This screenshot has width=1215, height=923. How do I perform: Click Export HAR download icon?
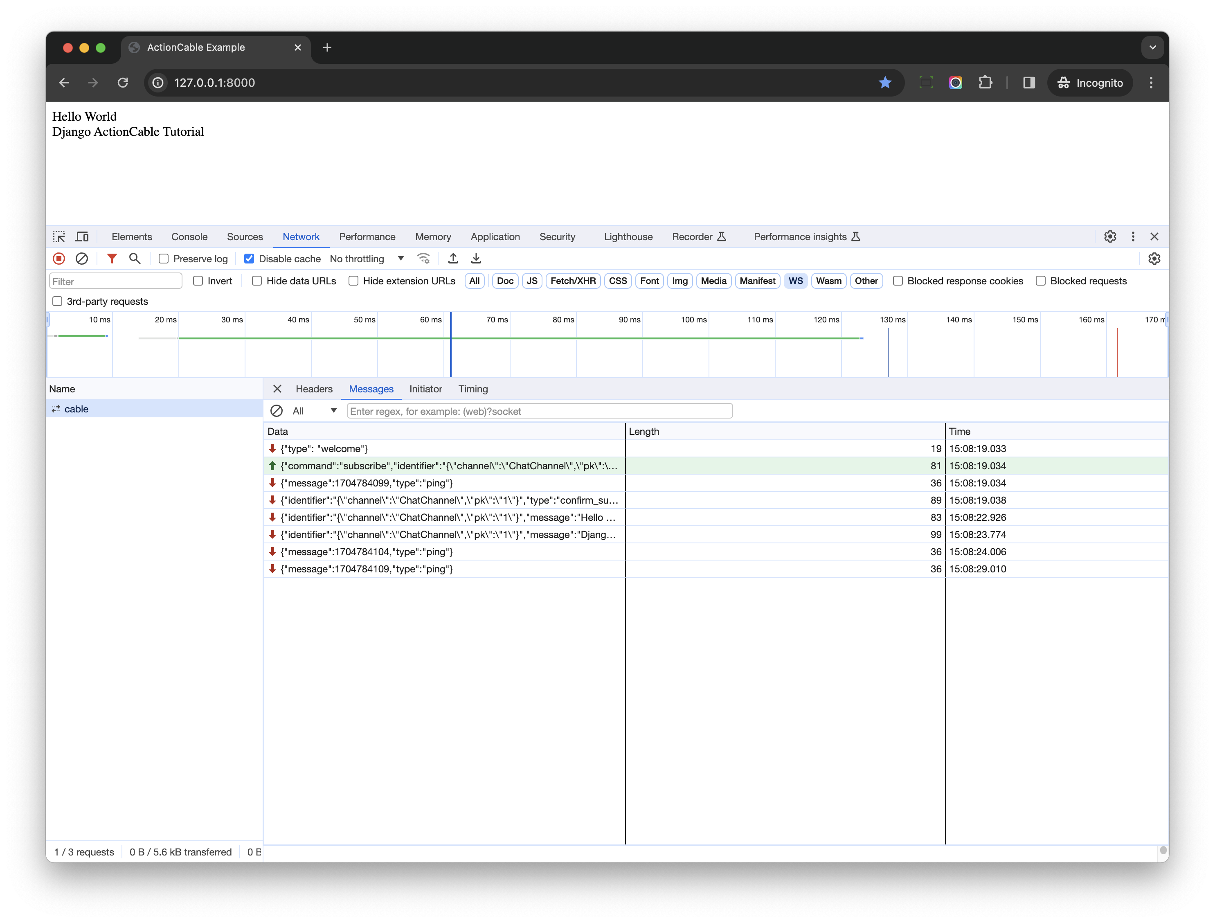[x=476, y=259]
